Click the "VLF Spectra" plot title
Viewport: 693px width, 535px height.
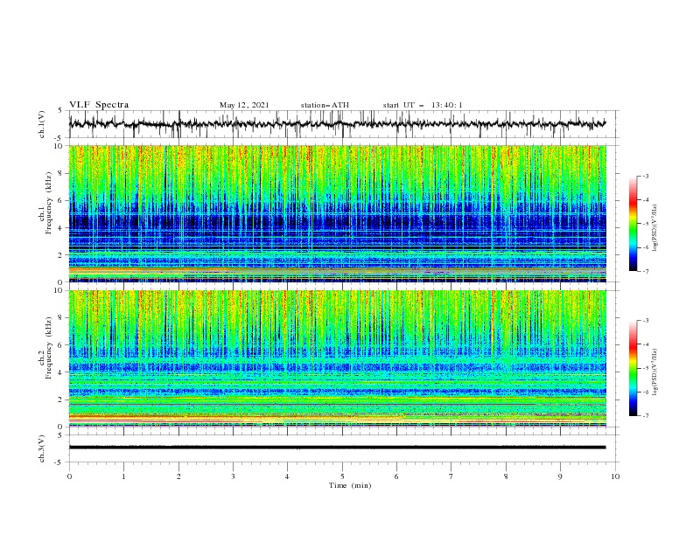pyautogui.click(x=99, y=105)
